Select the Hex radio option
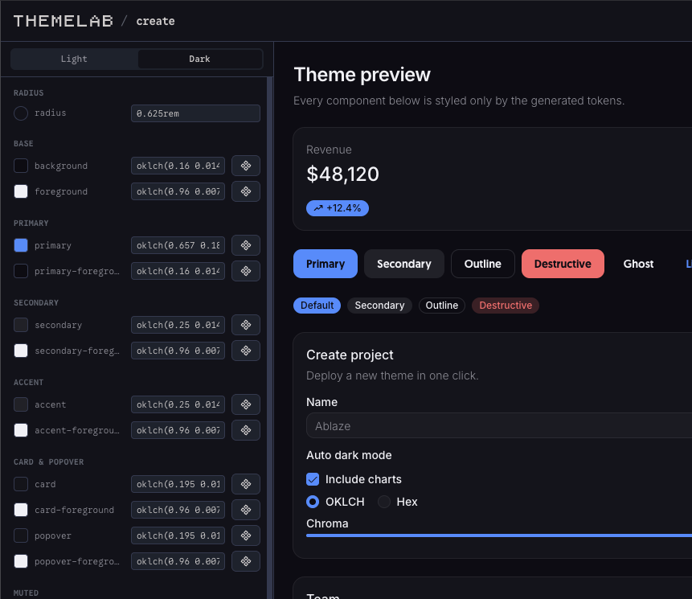The height and width of the screenshot is (599, 692). tap(384, 502)
